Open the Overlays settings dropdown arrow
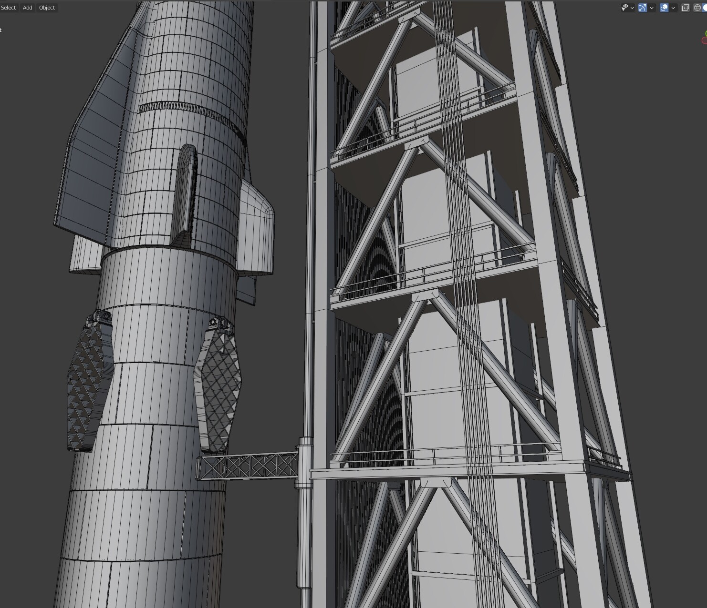Screen dimensions: 707x608 coord(673,7)
